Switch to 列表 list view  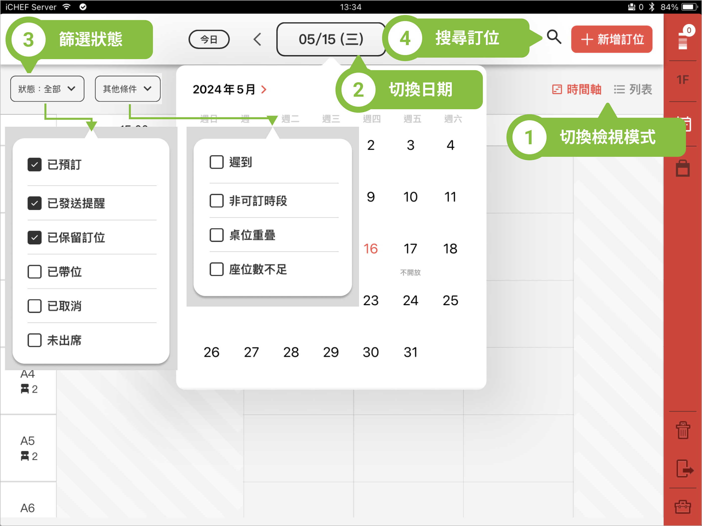click(x=633, y=89)
